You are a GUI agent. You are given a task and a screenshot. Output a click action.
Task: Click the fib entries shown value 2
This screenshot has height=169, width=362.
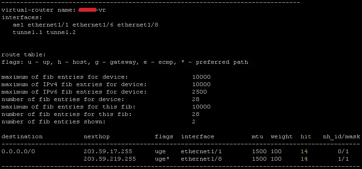coord(193,122)
